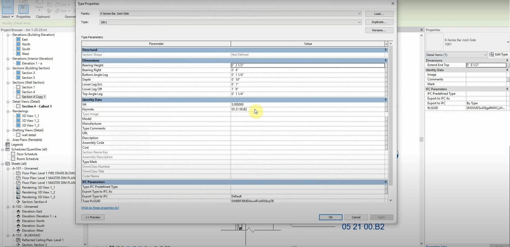Click the Duplicate button
This screenshot has height=247, width=510.
pyautogui.click(x=379, y=22)
